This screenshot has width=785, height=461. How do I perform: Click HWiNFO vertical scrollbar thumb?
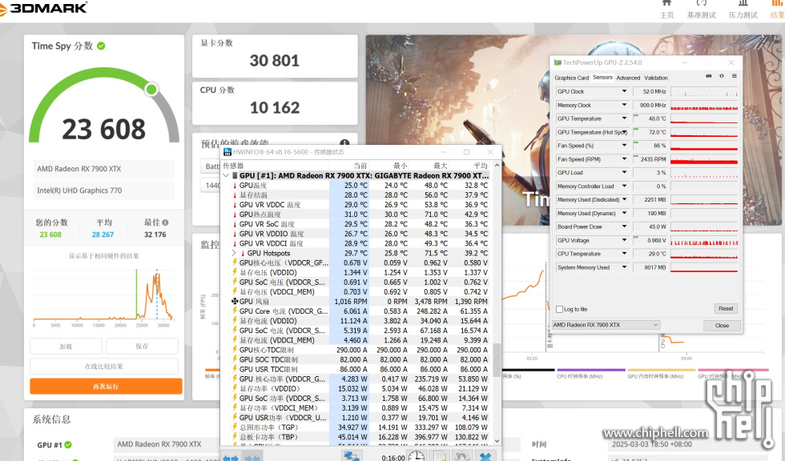(x=497, y=359)
